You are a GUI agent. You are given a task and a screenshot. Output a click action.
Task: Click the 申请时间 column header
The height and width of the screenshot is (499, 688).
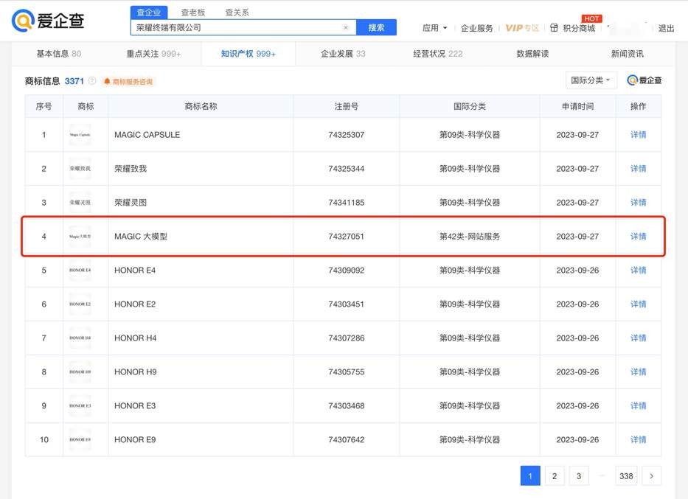click(577, 106)
